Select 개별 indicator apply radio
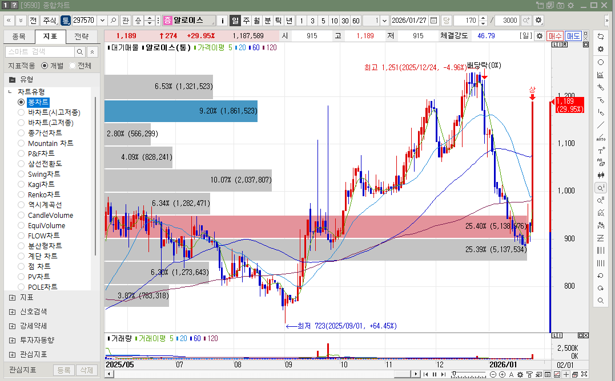 point(45,66)
